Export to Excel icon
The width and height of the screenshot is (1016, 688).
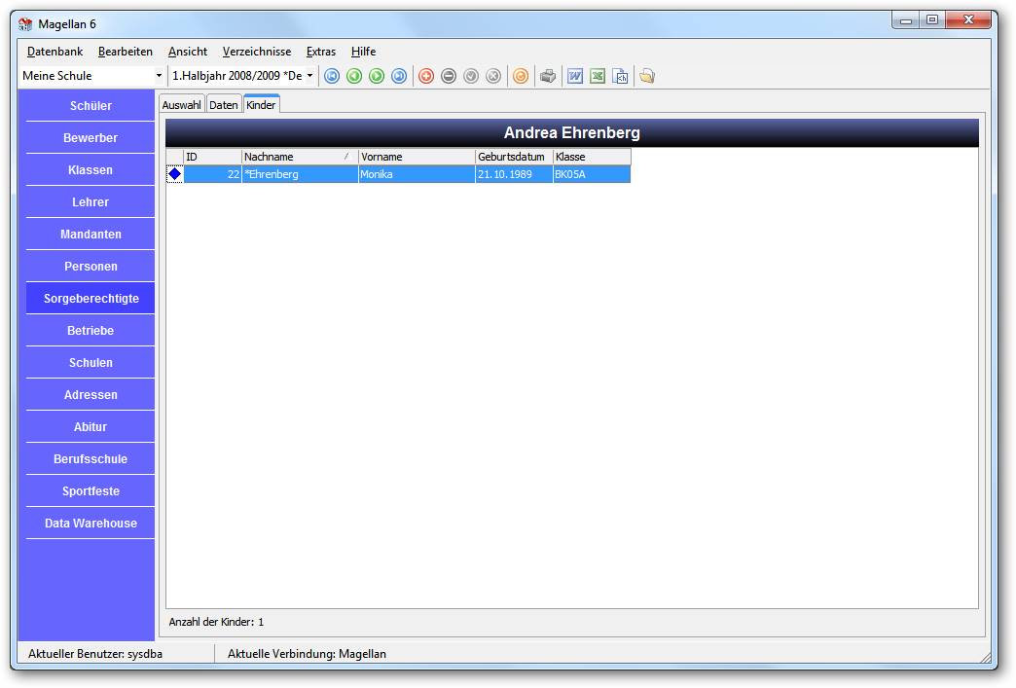[598, 77]
